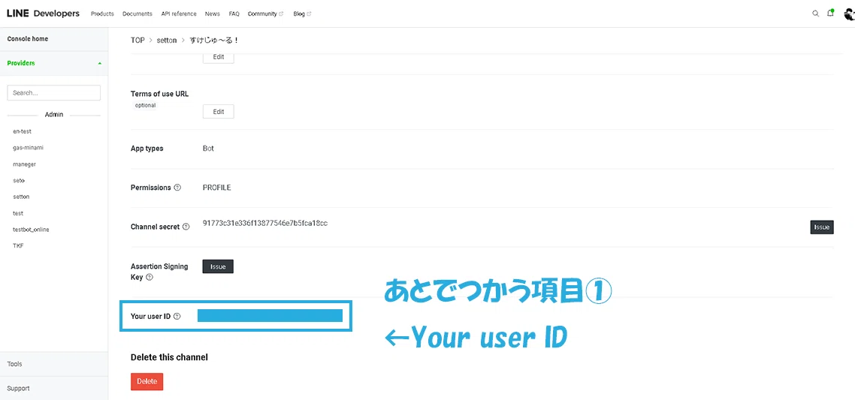The width and height of the screenshot is (855, 400).
Task: Click the Delete this channel heading
Action: (x=170, y=357)
